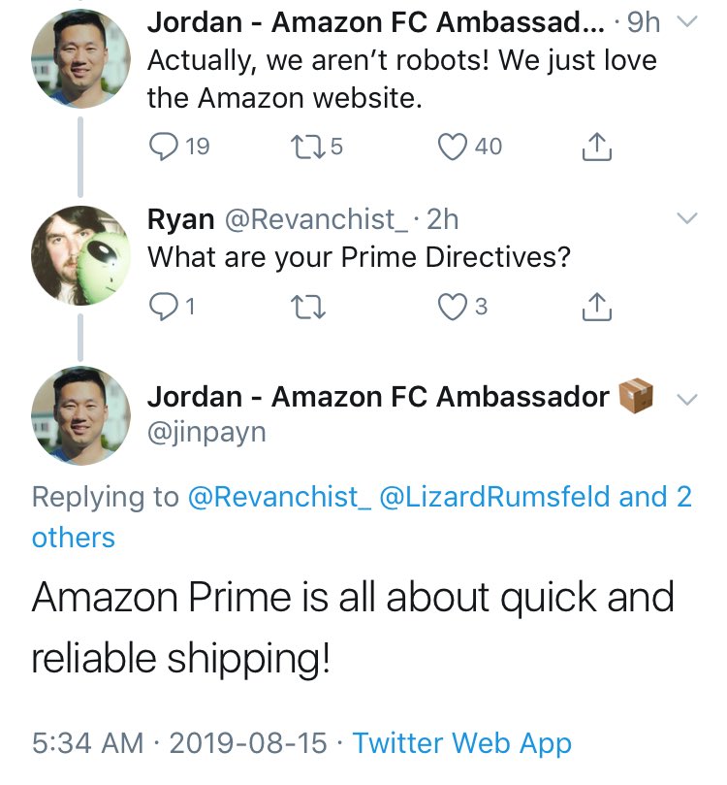The image size is (727, 785).
Task: Like Ryan's Prime Directives tweet
Action: [x=452, y=307]
